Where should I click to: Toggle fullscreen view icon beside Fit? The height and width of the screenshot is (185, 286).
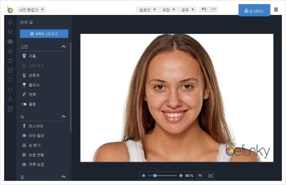click(211, 175)
